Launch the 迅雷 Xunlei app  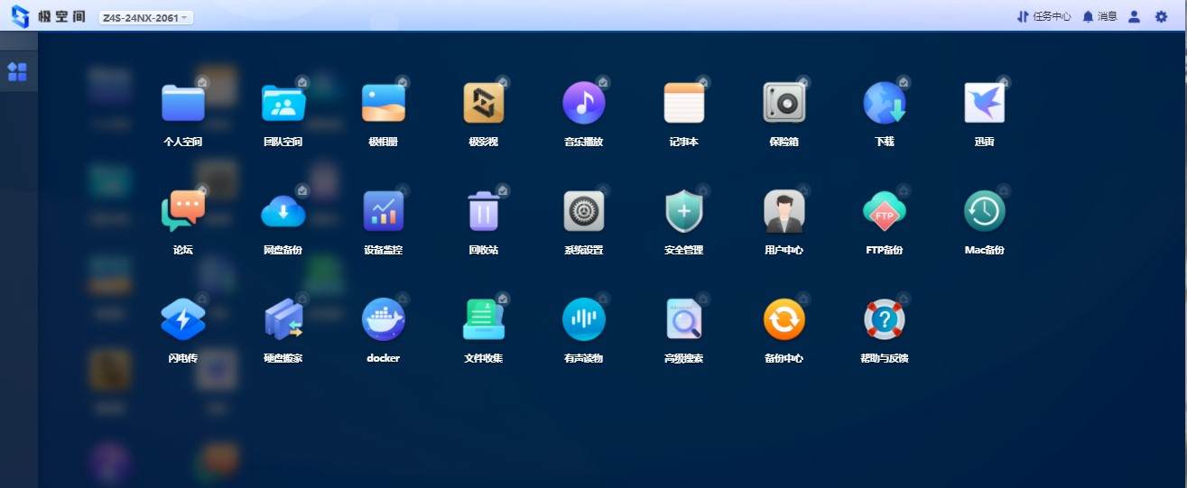[984, 103]
